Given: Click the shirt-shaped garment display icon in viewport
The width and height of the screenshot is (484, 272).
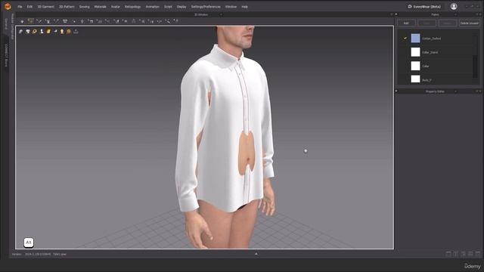Looking at the screenshot, I should [x=27, y=32].
